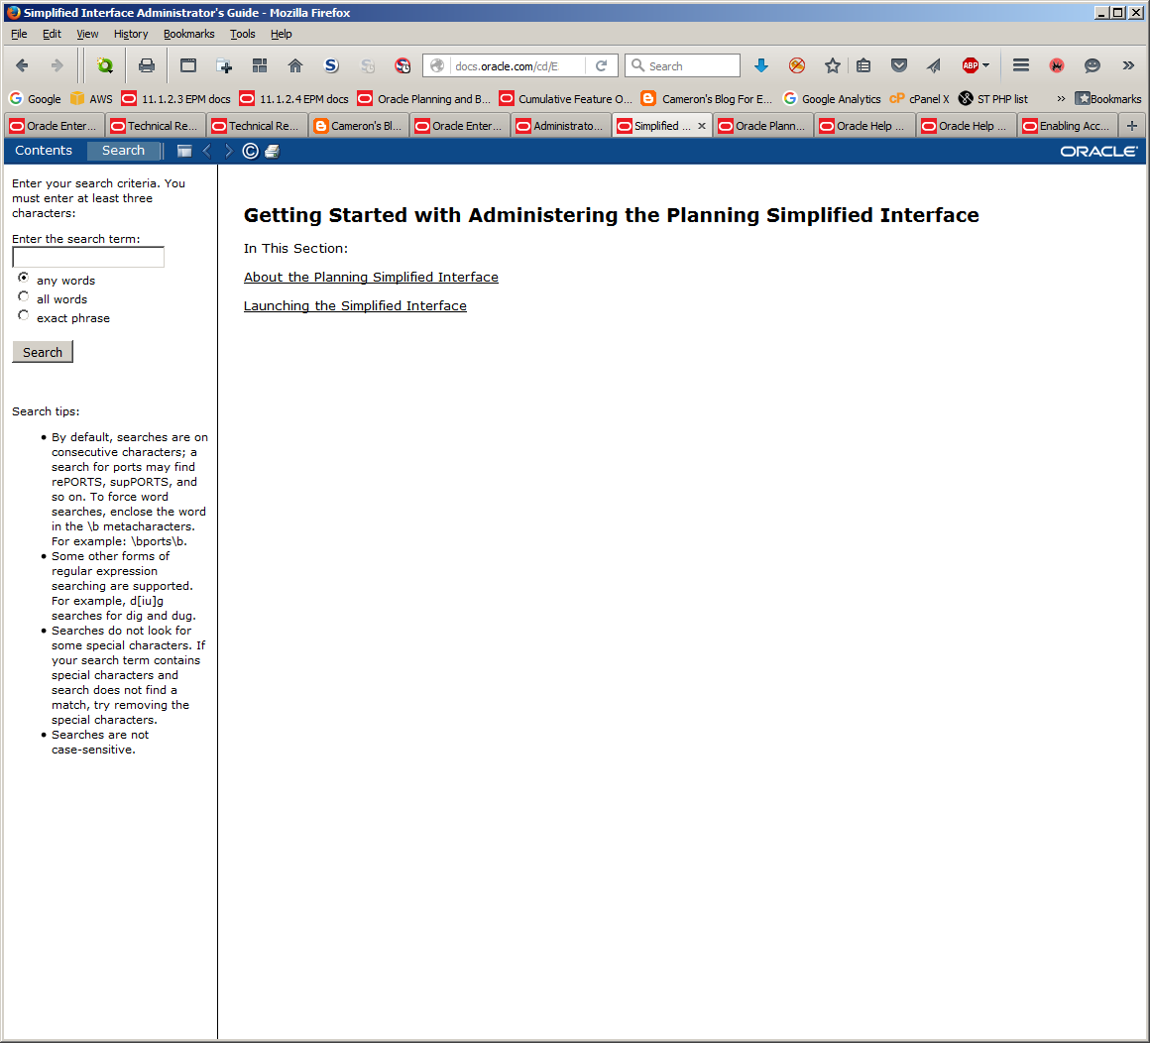This screenshot has height=1043, width=1150.
Task: Open the History menu
Action: (131, 34)
